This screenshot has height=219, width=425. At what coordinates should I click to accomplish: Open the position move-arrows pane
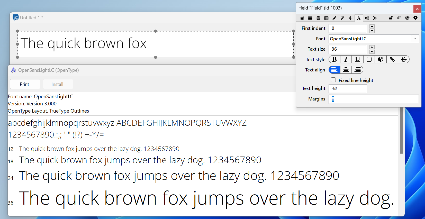click(350, 18)
